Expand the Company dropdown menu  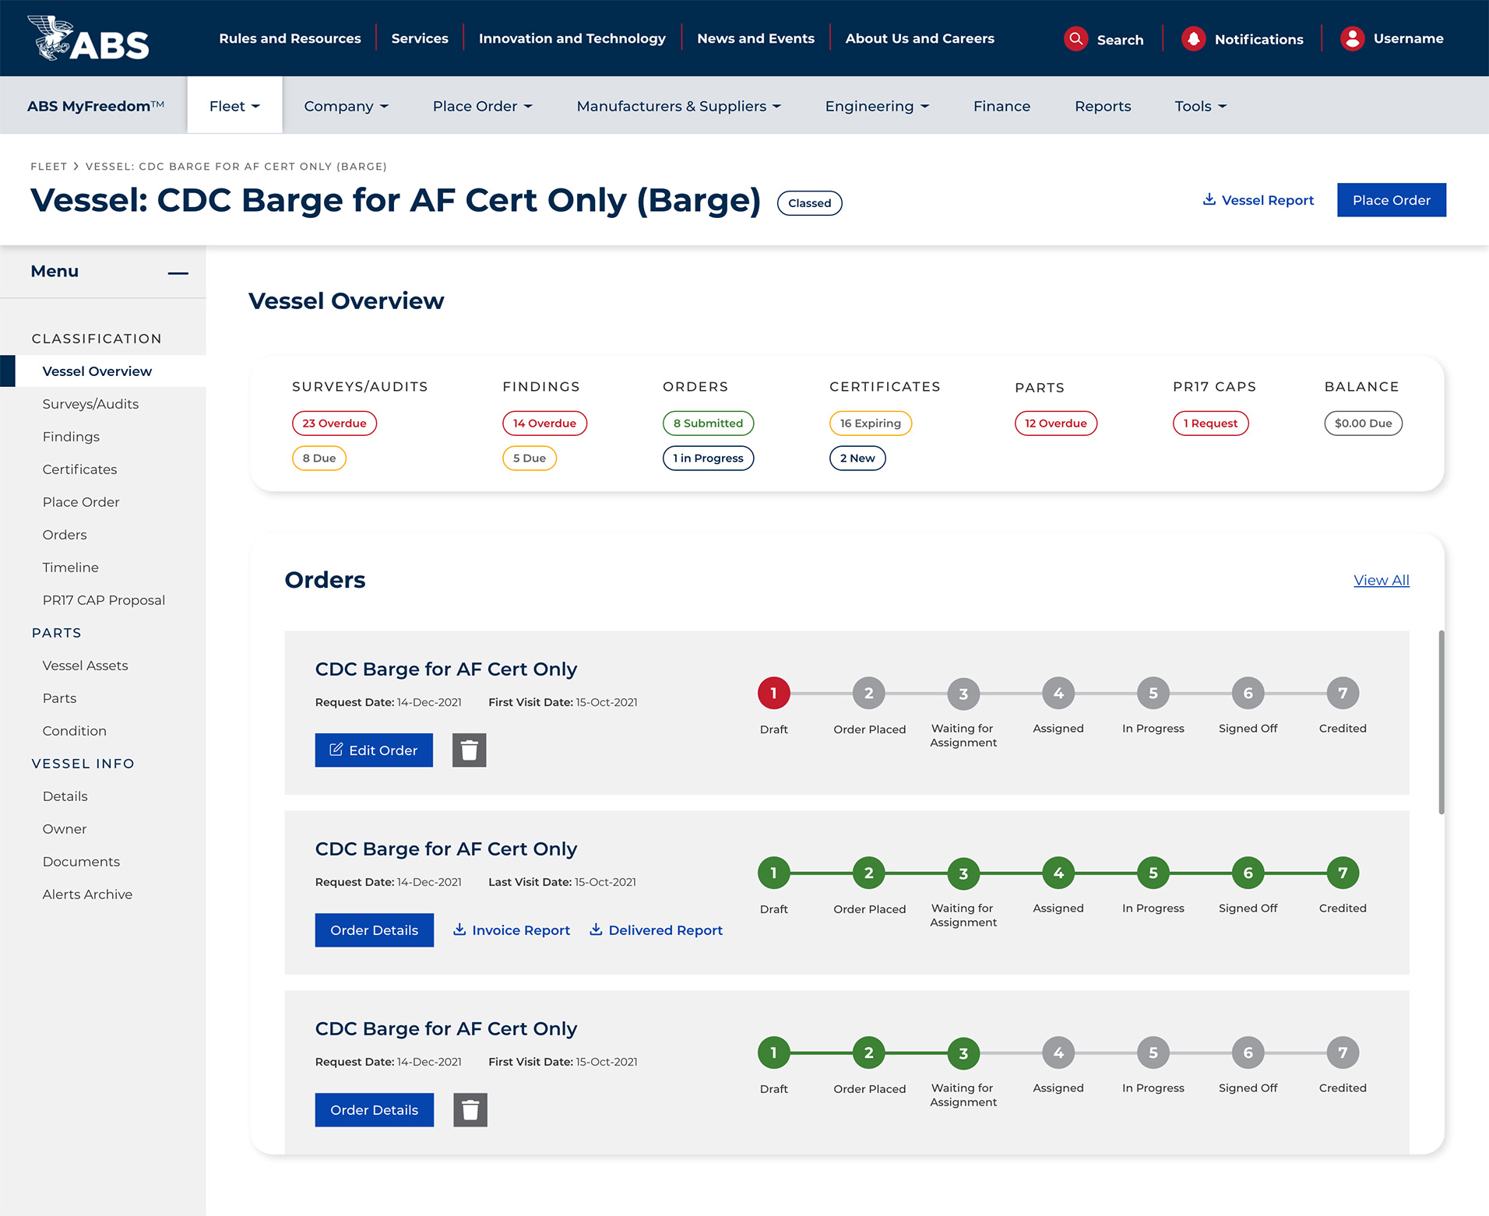point(346,106)
